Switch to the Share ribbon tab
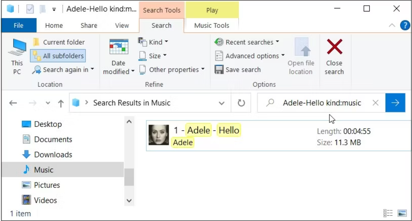The width and height of the screenshot is (412, 221). pos(89,26)
